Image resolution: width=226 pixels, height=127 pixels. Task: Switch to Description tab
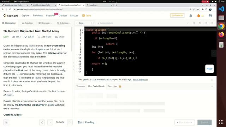pos(9,23)
